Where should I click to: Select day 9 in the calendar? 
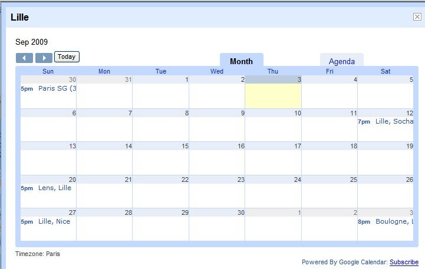click(x=242, y=114)
